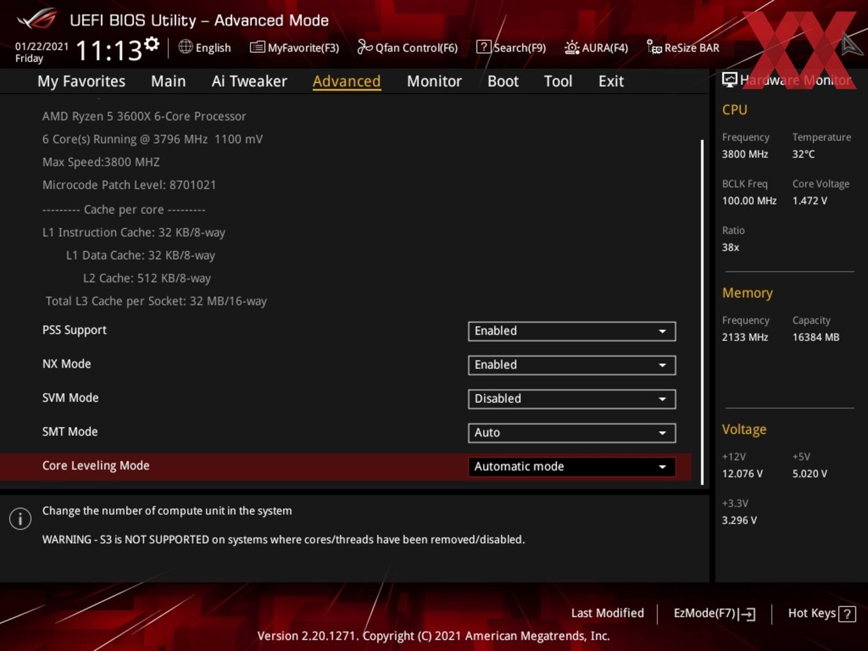The height and width of the screenshot is (651, 868).
Task: Click L1 Data Cache line
Action: click(x=140, y=255)
